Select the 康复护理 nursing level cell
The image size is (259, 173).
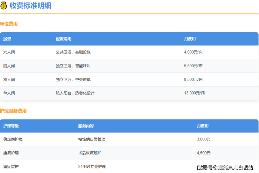click(x=11, y=153)
